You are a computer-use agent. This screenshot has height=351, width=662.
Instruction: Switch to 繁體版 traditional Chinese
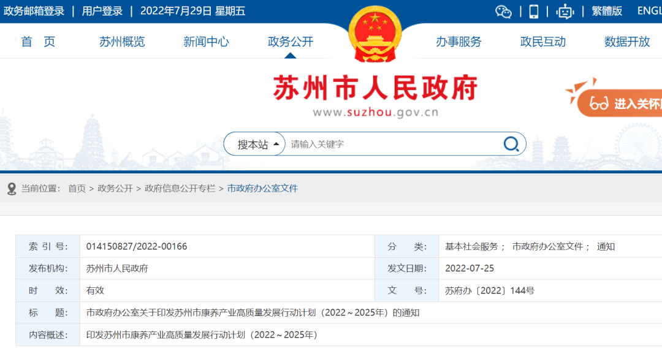coord(606,11)
